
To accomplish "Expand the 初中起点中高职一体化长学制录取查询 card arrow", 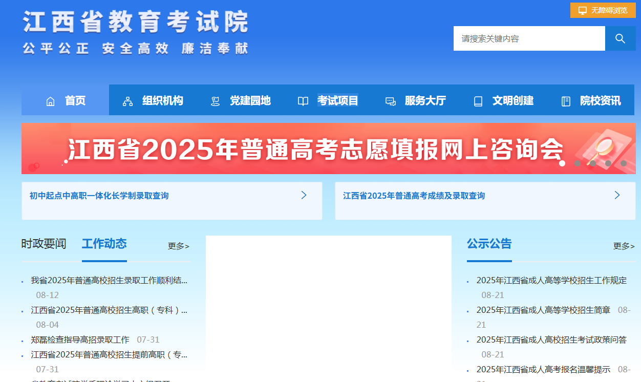I will [304, 195].
